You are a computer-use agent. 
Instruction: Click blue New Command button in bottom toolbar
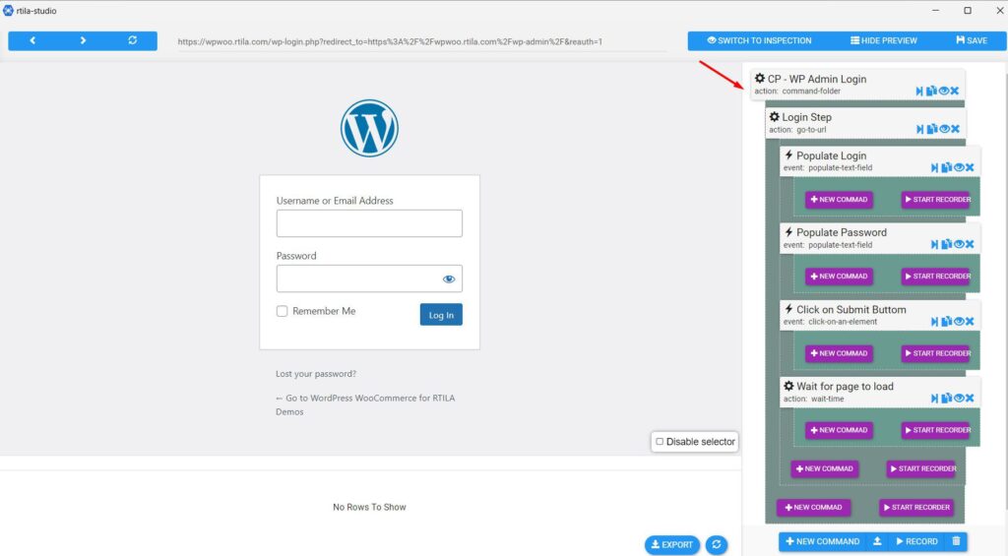(x=823, y=541)
